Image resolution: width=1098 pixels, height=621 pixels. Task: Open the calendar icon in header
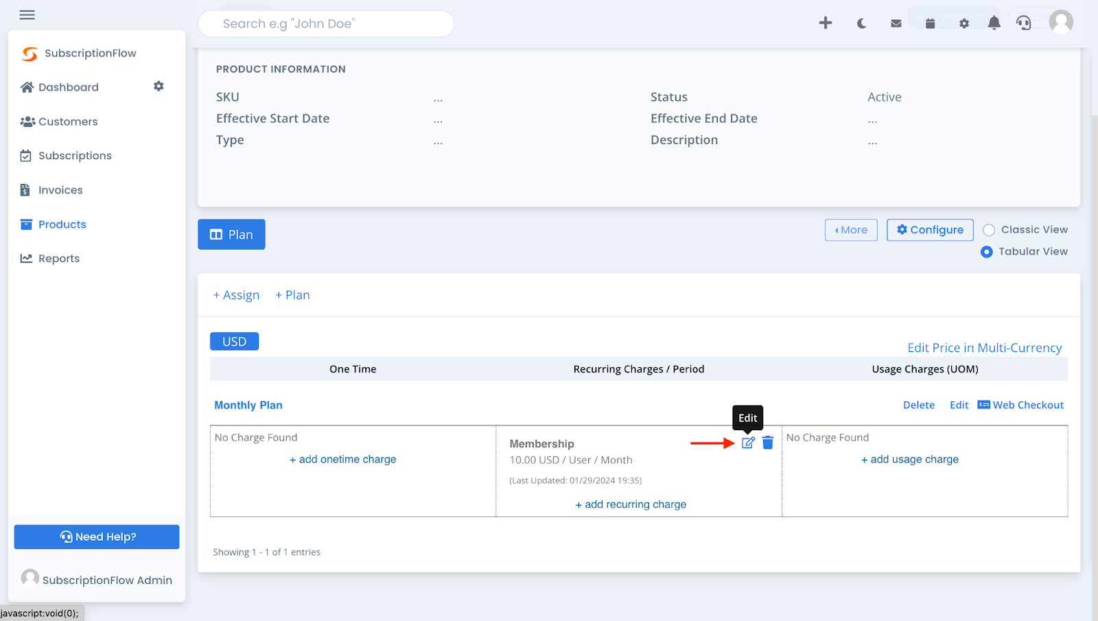[x=930, y=23]
